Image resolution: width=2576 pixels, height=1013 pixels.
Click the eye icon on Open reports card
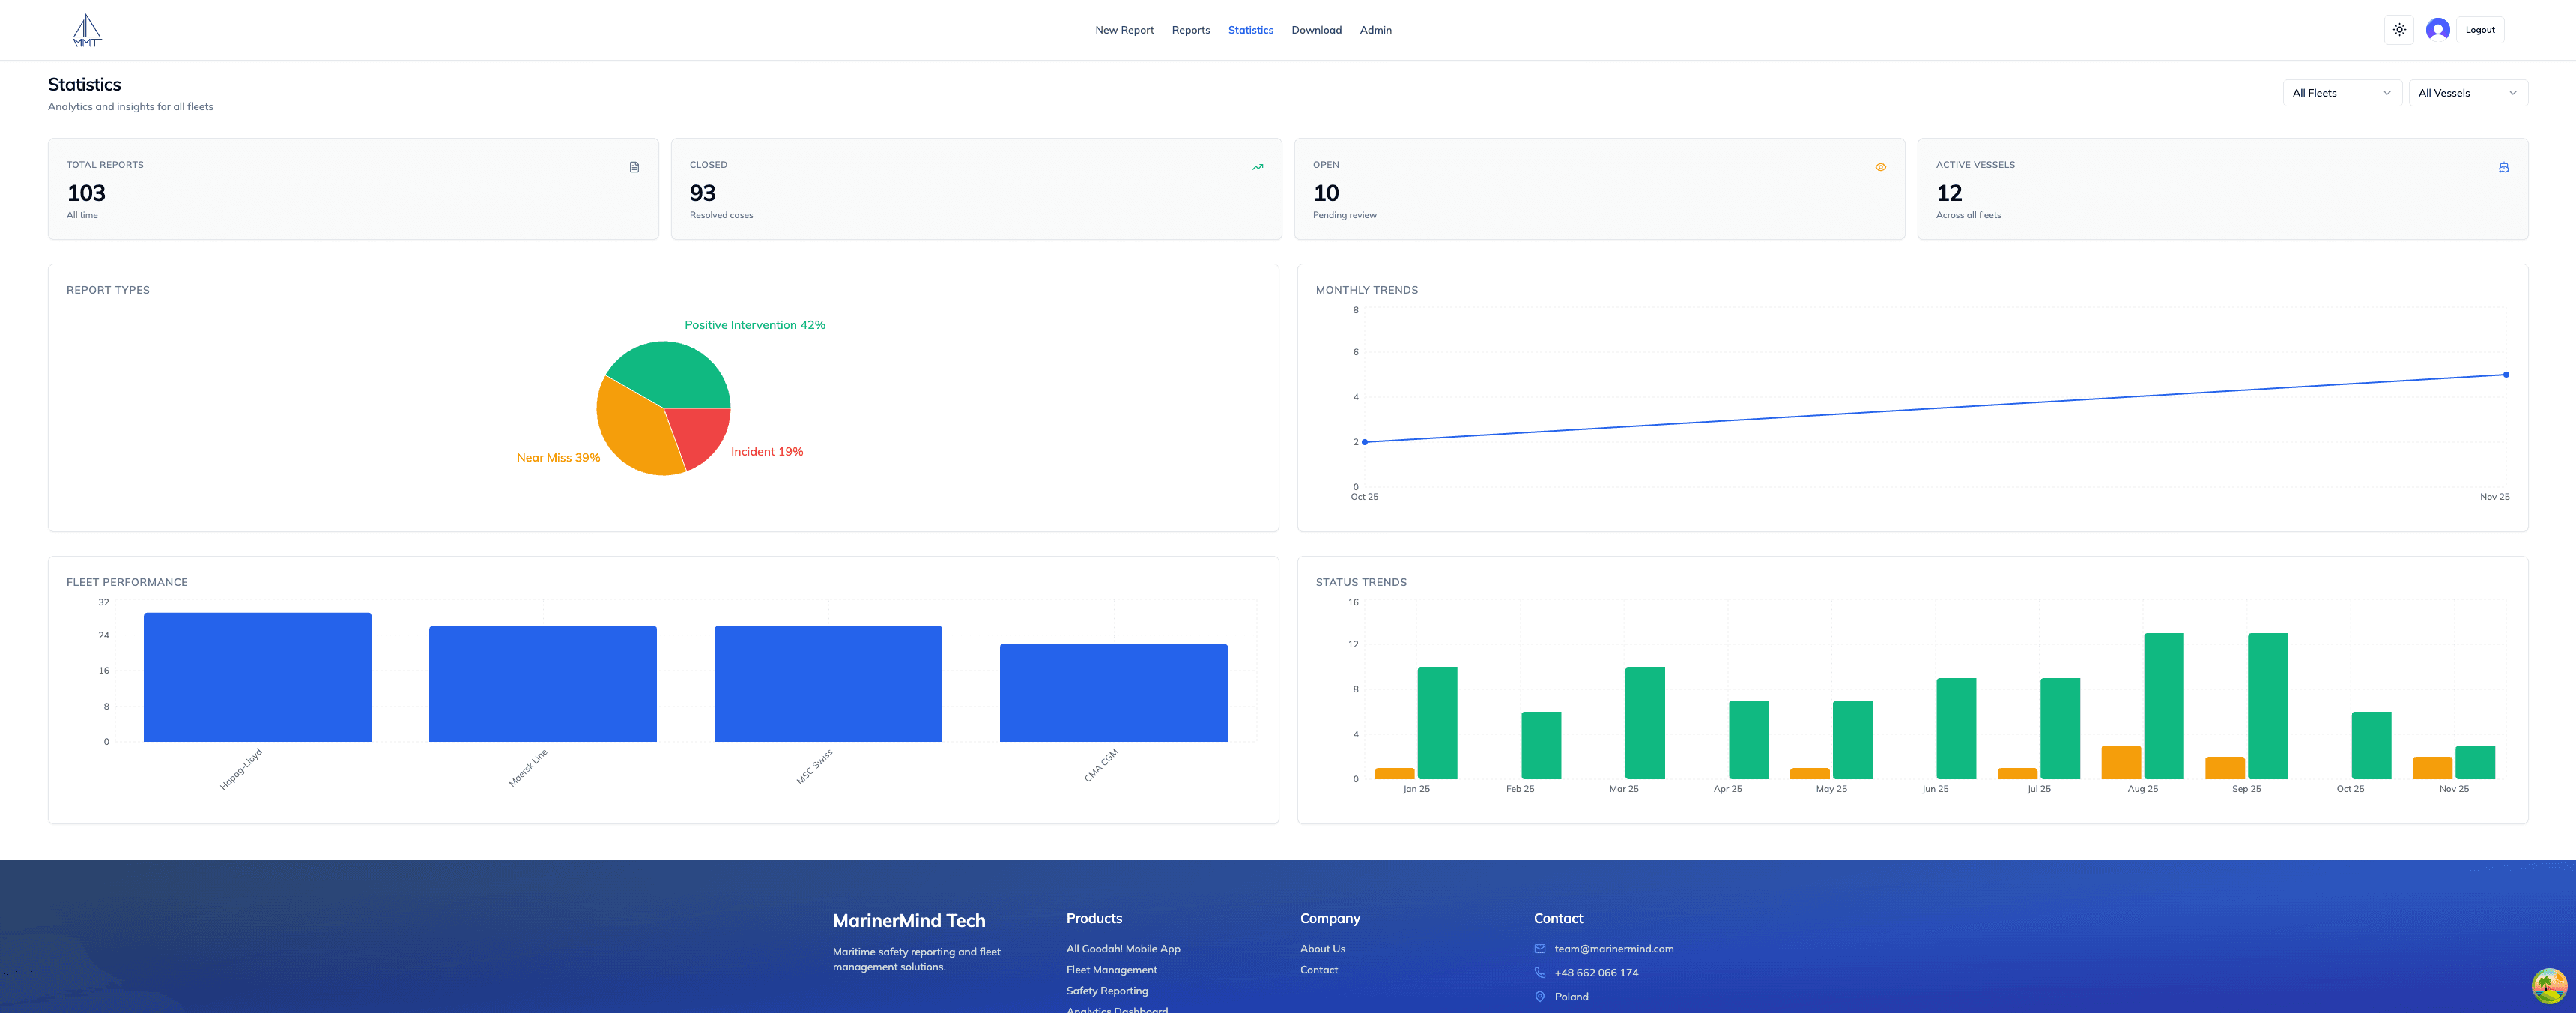click(1881, 167)
